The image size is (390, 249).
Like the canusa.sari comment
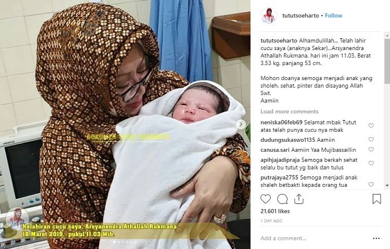click(x=371, y=150)
